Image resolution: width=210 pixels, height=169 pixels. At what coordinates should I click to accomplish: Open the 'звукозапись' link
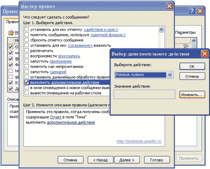click(x=69, y=56)
